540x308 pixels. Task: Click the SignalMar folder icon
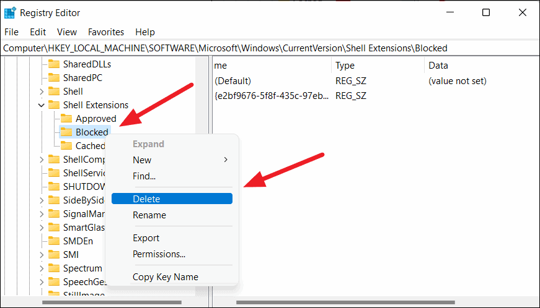(54, 213)
